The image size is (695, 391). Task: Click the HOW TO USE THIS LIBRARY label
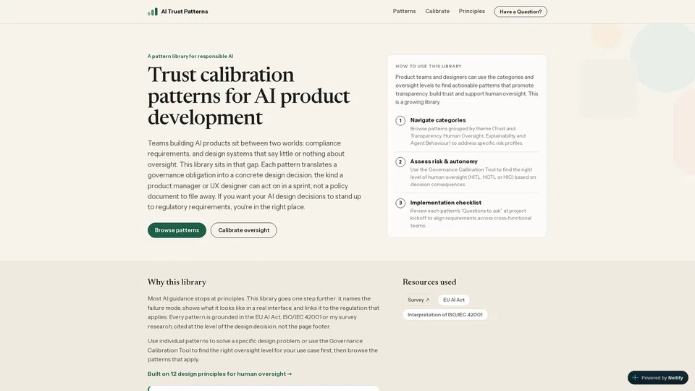(429, 66)
